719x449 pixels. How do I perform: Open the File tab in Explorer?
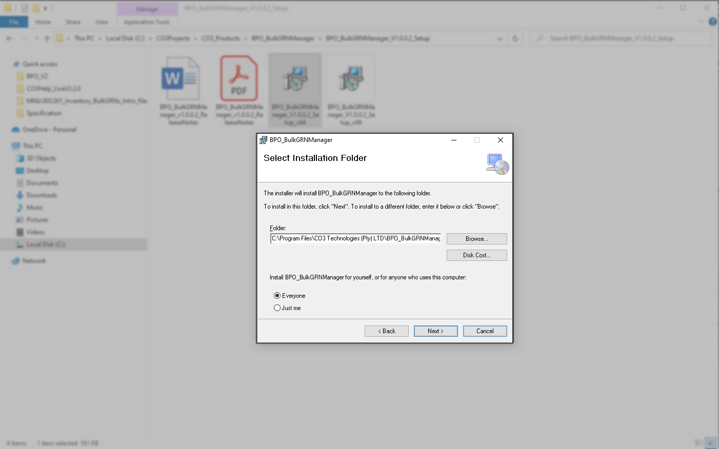click(14, 22)
